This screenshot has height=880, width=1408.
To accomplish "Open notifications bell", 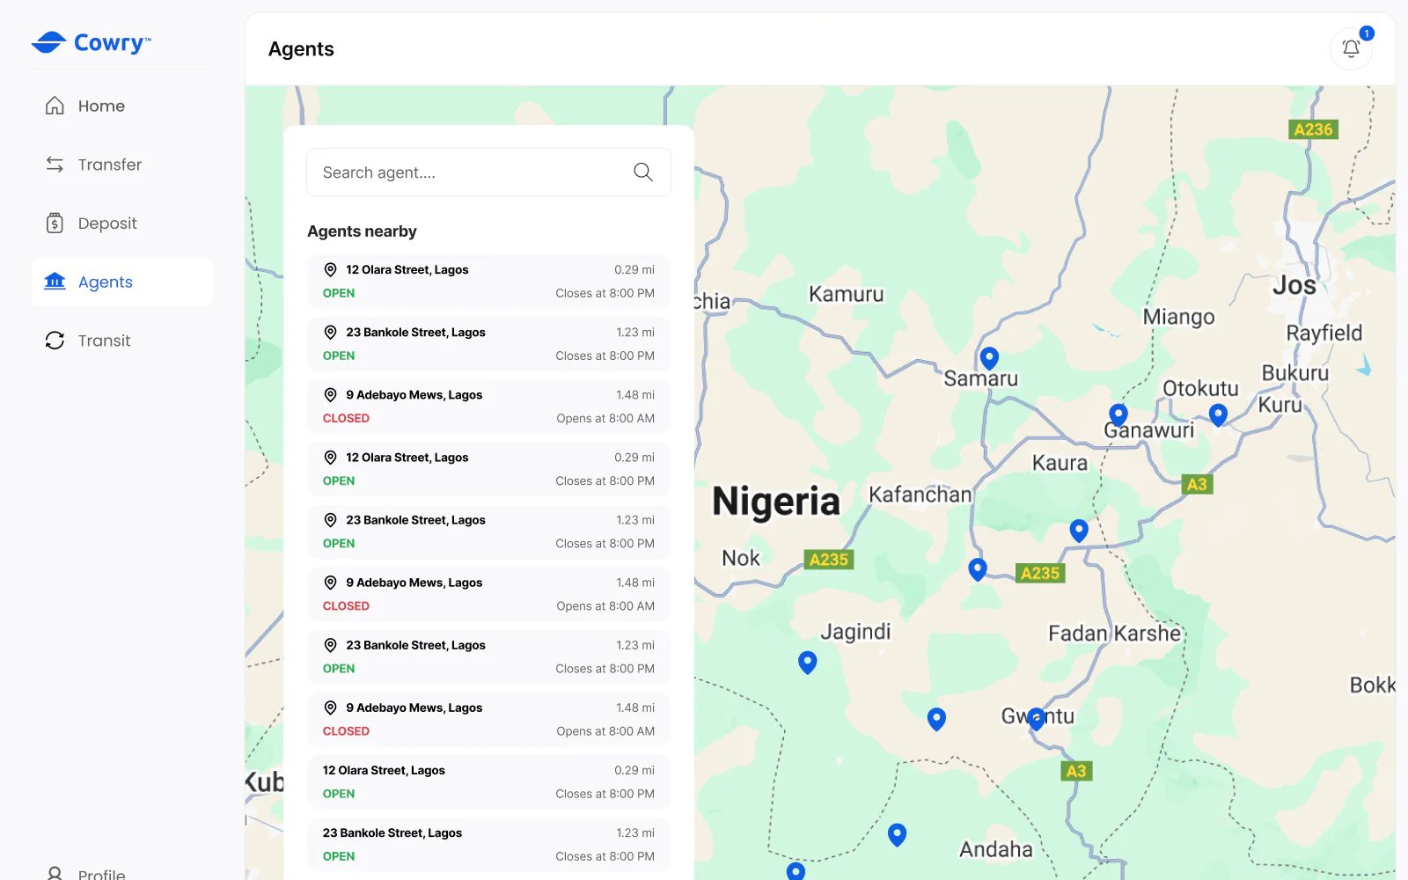I will (1351, 48).
